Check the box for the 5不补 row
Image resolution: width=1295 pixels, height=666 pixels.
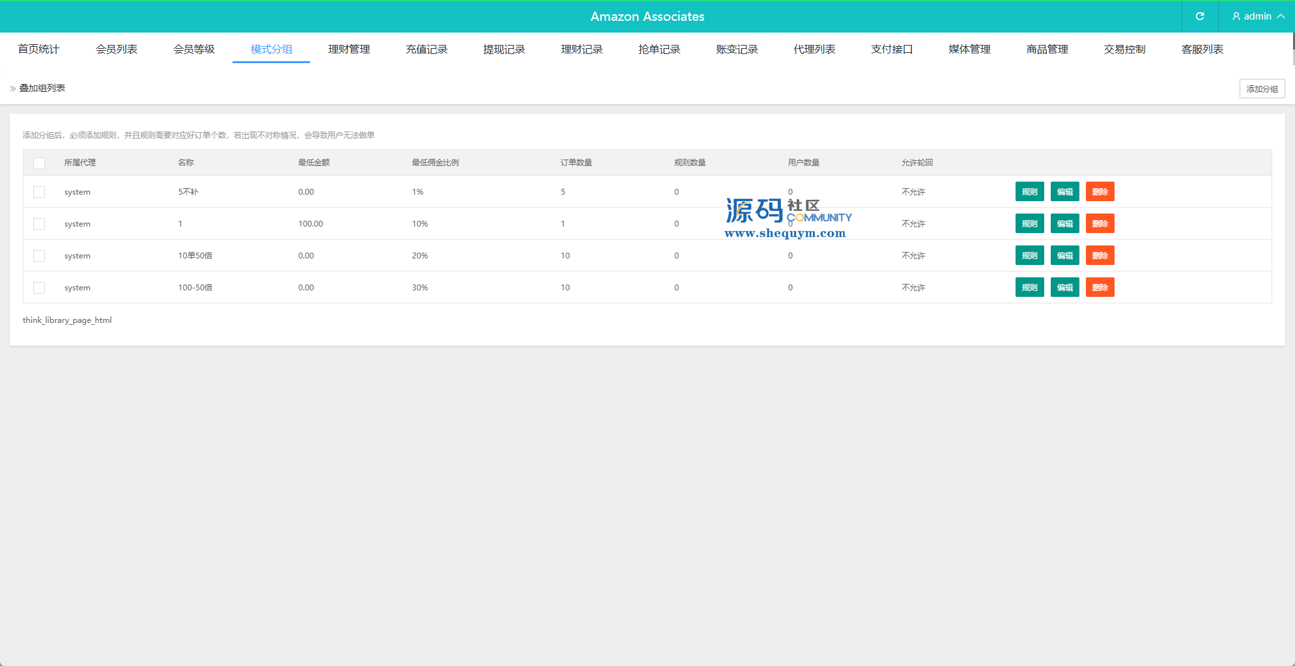pyautogui.click(x=39, y=192)
